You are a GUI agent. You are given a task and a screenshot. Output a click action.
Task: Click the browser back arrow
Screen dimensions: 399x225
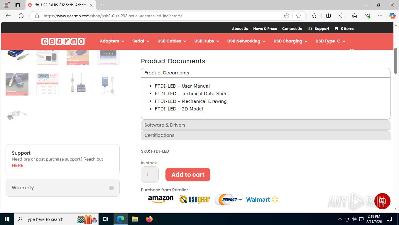(x=8, y=16)
